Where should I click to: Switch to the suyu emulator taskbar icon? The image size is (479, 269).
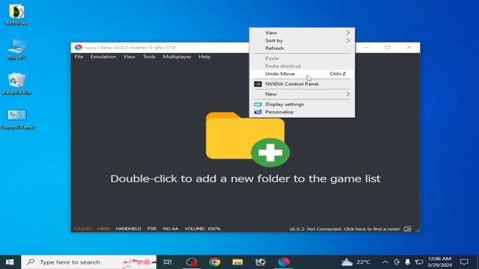click(284, 262)
